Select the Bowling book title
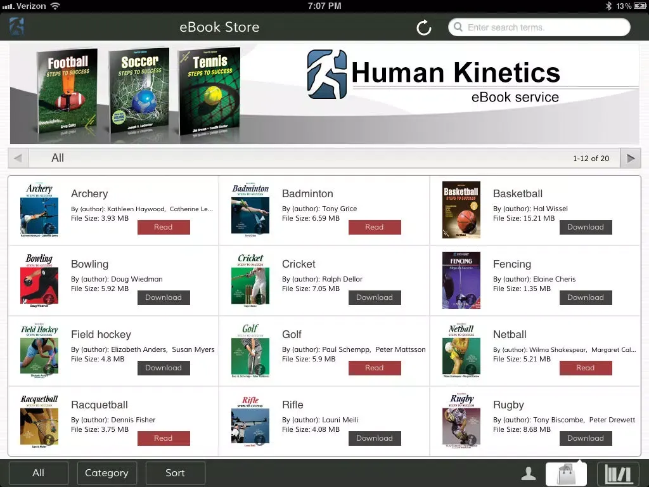 (x=89, y=264)
